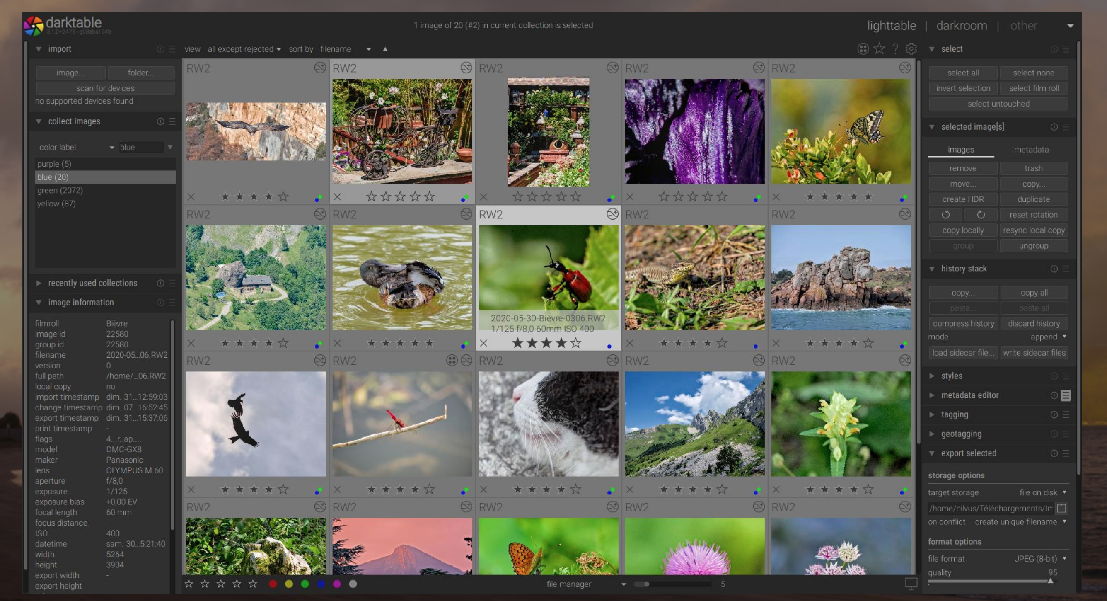1107x601 pixels.
Task: Set five star rating in bottom bar
Action: [253, 584]
